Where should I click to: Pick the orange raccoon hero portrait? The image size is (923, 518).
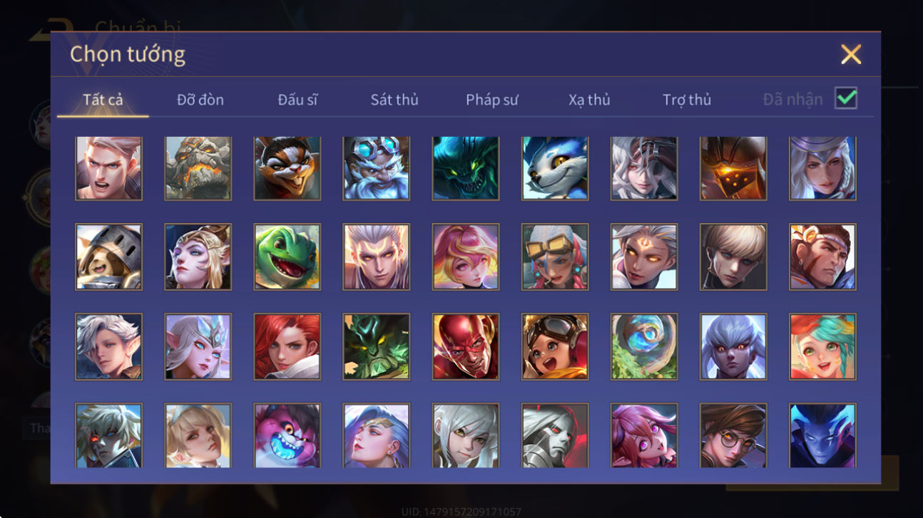(287, 168)
